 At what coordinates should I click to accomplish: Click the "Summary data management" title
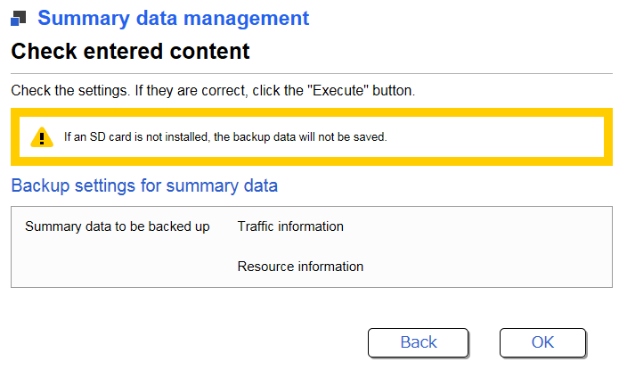coord(174,18)
